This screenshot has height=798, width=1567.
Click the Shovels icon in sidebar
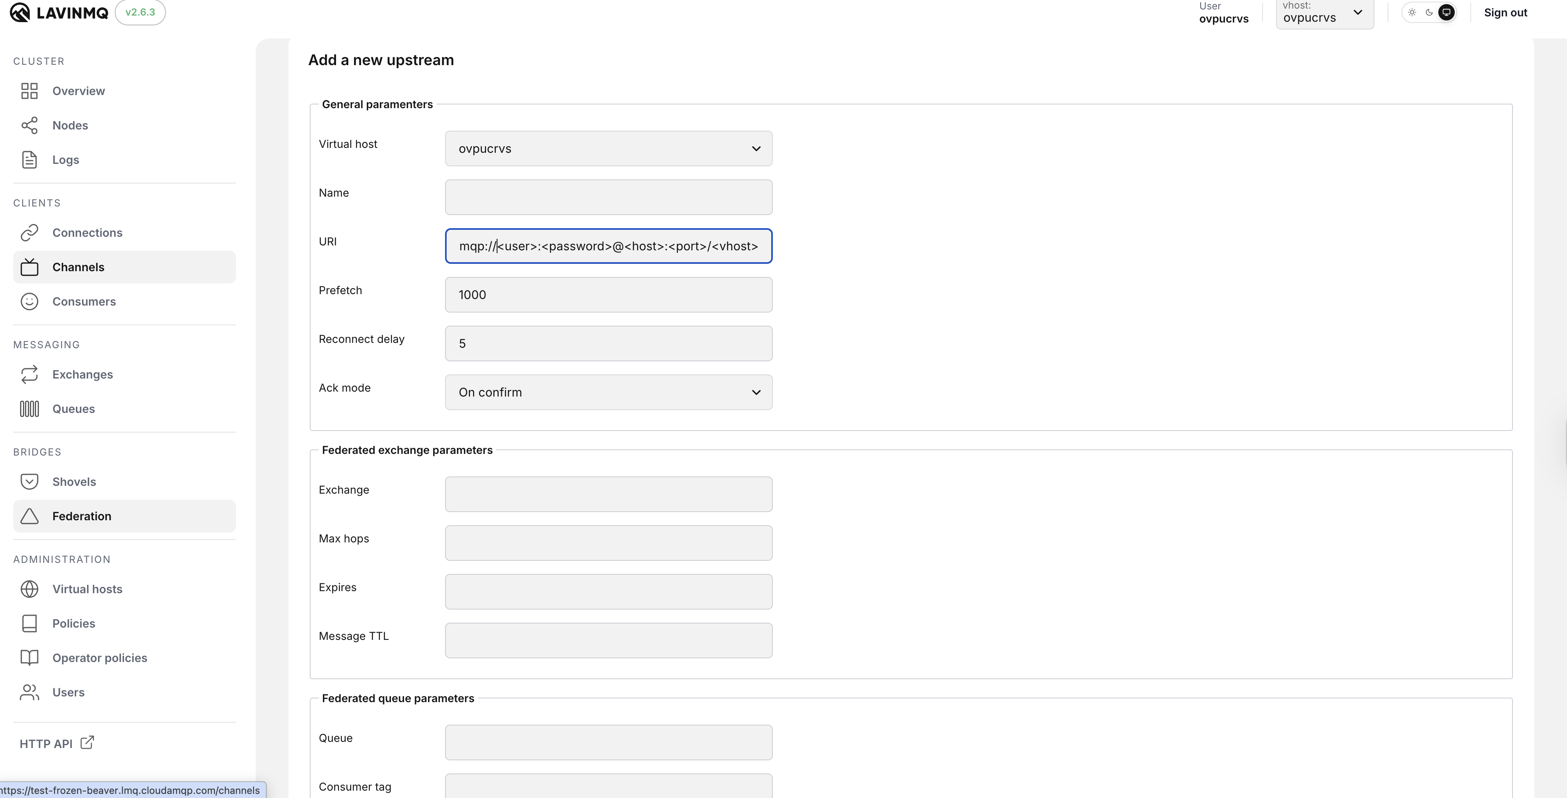click(29, 482)
